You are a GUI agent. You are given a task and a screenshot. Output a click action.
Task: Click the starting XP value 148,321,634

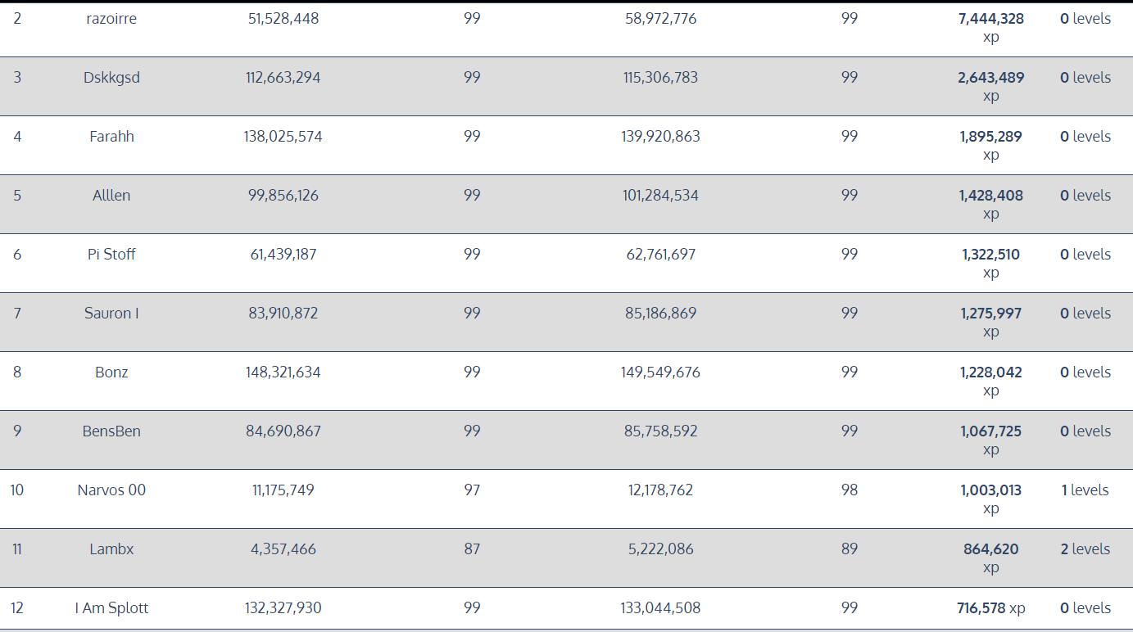(x=283, y=372)
